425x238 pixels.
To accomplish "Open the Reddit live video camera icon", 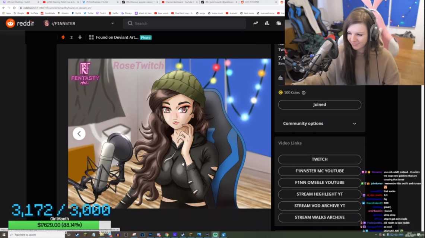I will [279, 23].
